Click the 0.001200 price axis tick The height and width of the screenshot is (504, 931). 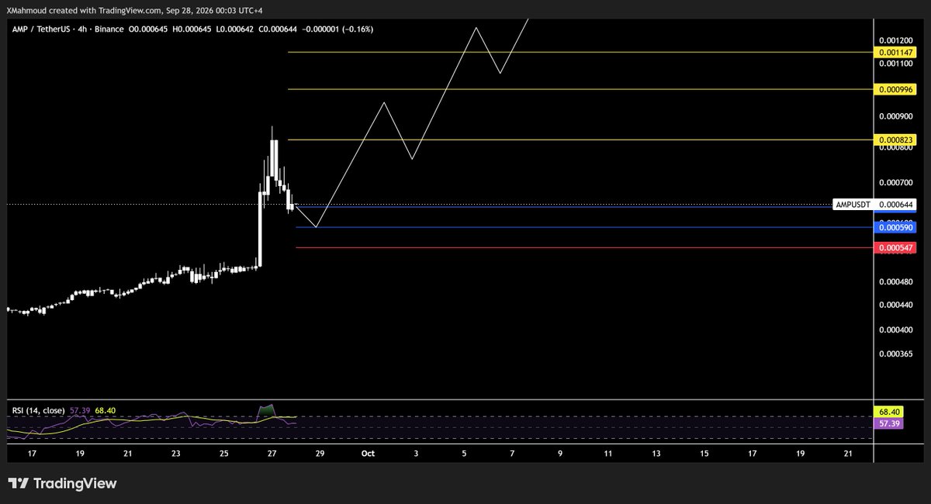point(895,40)
